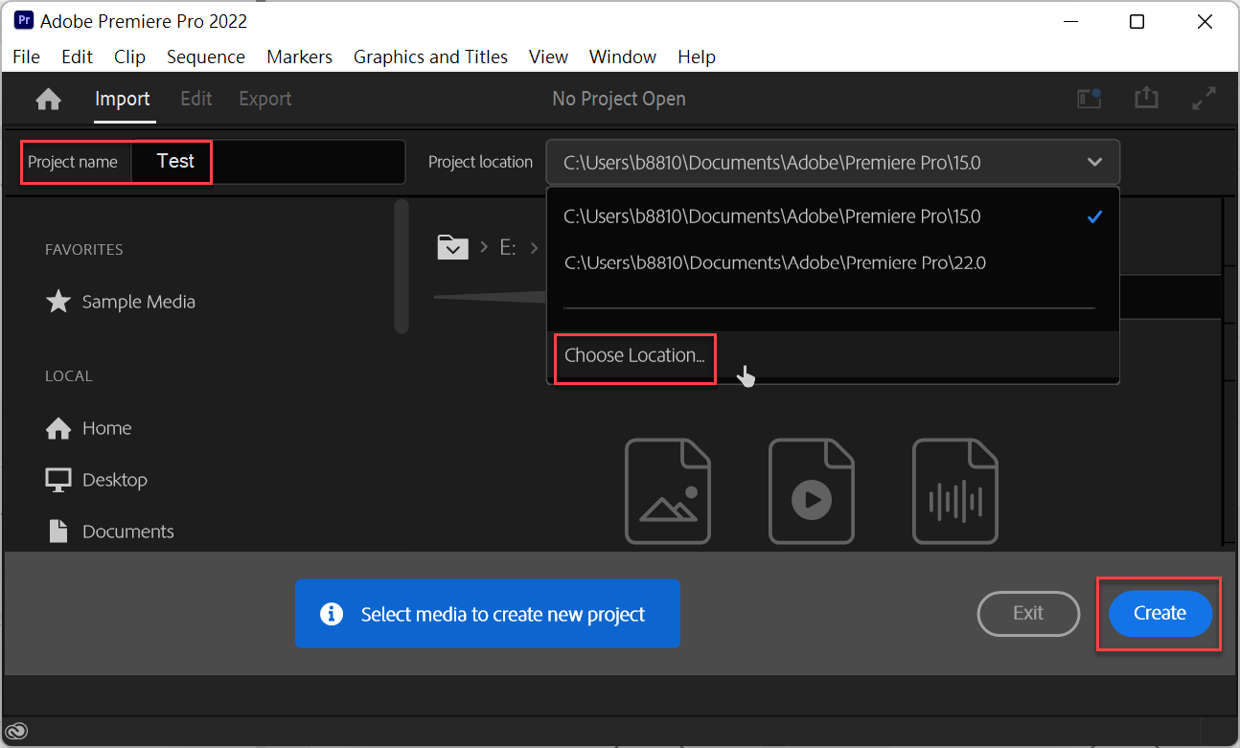This screenshot has height=748, width=1240.
Task: Open the Window menu
Action: click(x=623, y=57)
